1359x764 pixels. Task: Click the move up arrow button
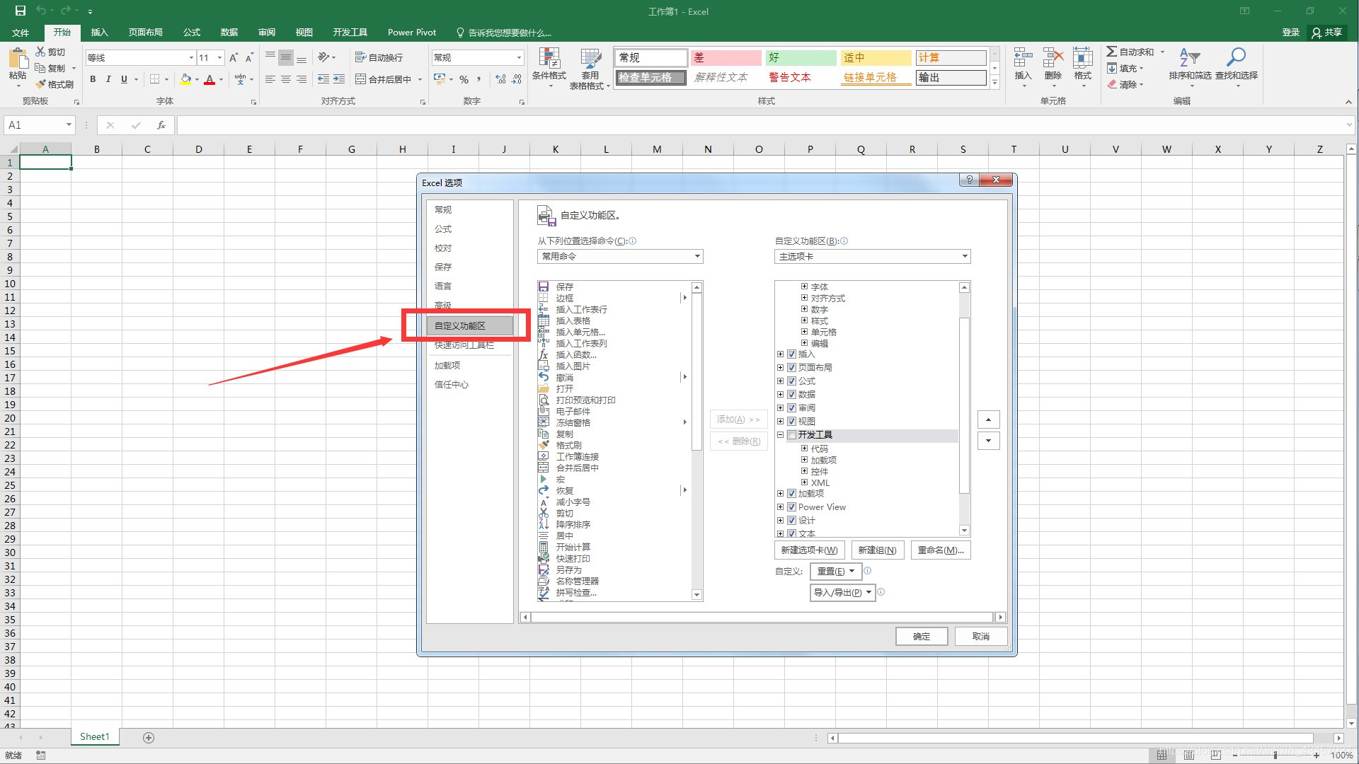[x=988, y=419]
